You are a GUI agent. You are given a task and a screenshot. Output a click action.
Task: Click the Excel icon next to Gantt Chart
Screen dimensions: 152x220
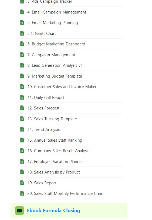[22, 33]
